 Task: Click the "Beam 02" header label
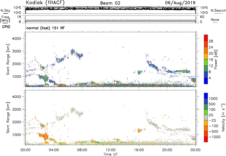pos(110,3)
